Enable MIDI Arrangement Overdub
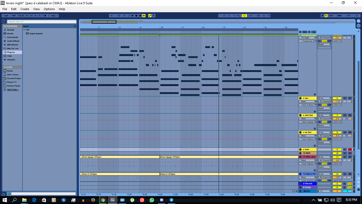This screenshot has width=362, height=204. pyautogui.click(x=144, y=16)
